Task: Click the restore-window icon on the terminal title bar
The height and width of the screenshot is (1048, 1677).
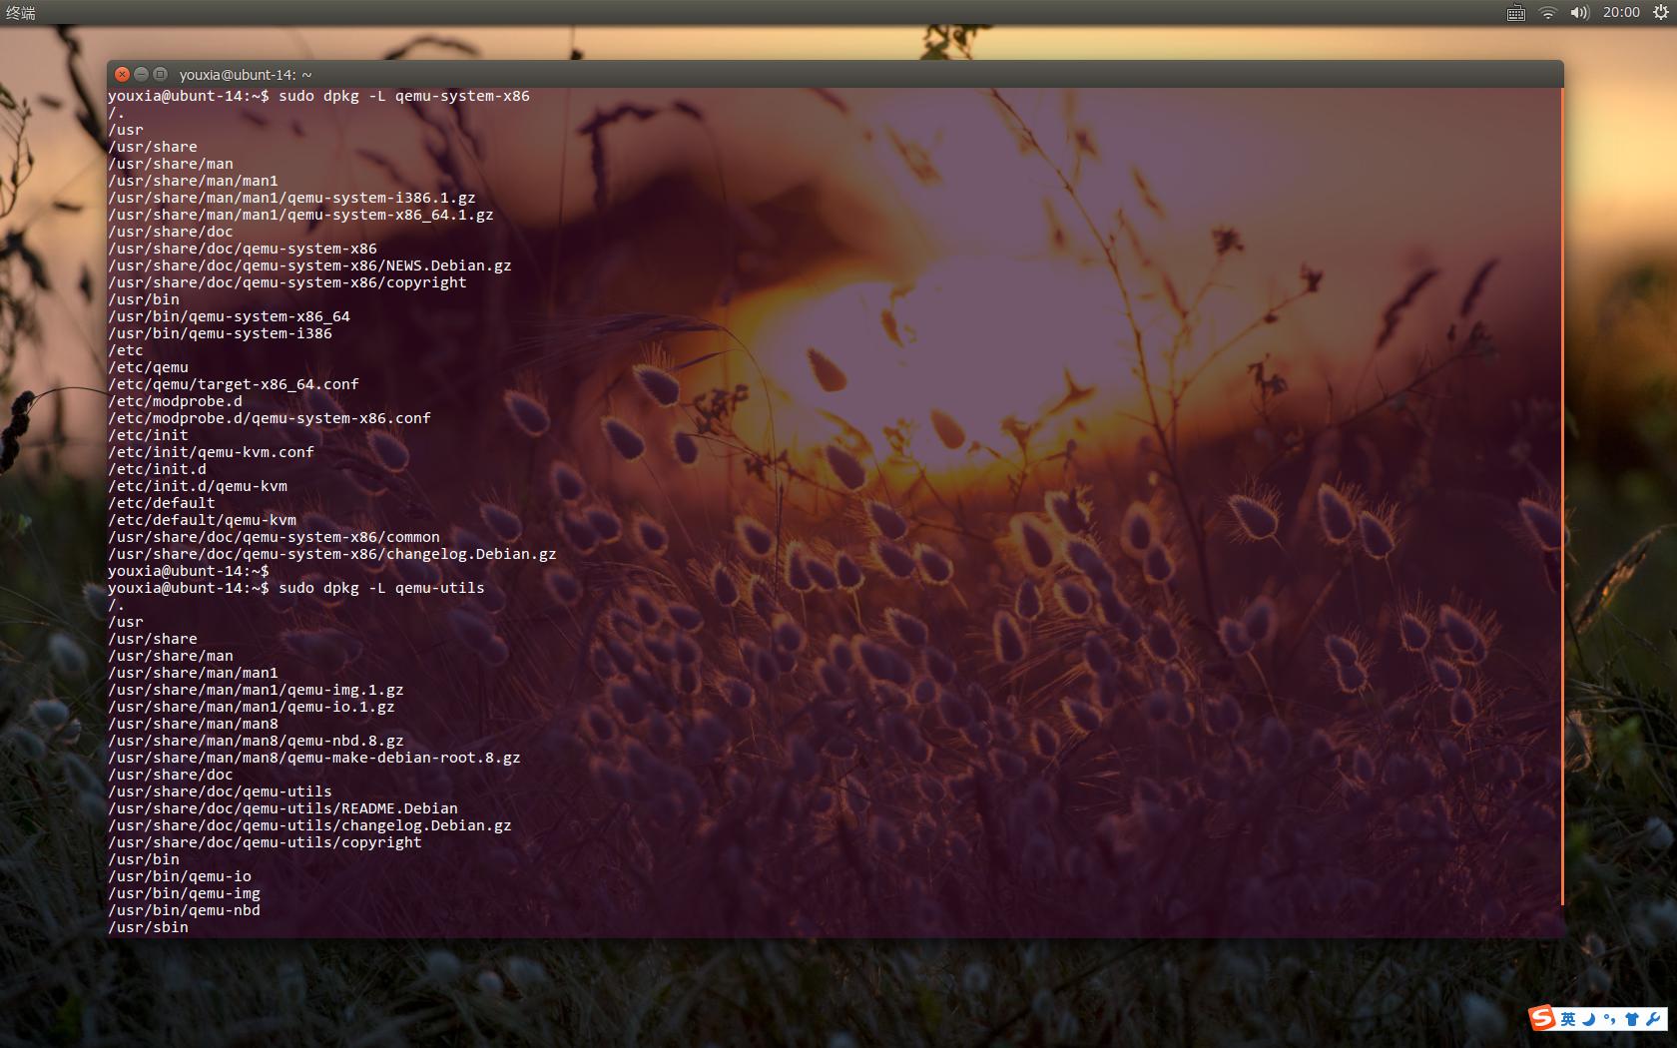Action: pos(158,74)
